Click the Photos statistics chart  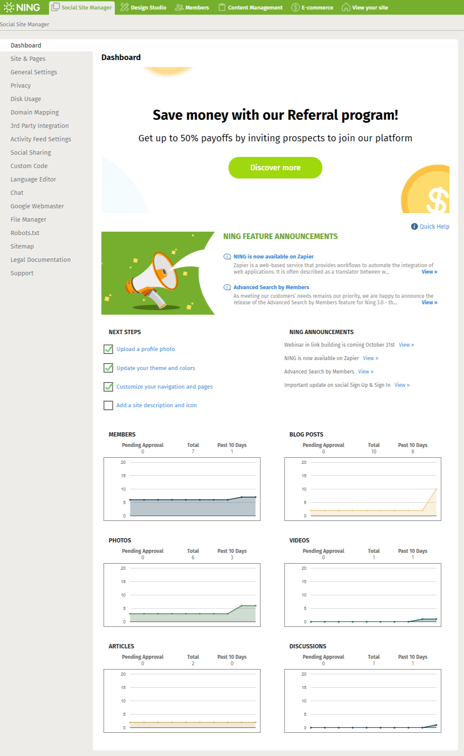[182, 595]
